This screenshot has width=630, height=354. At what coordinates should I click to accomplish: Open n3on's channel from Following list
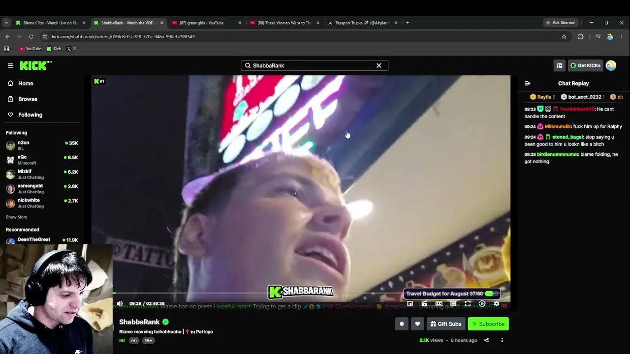click(42, 146)
